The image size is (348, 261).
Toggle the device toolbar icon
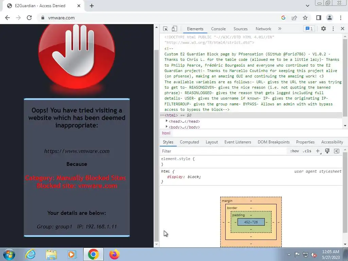[174, 29]
